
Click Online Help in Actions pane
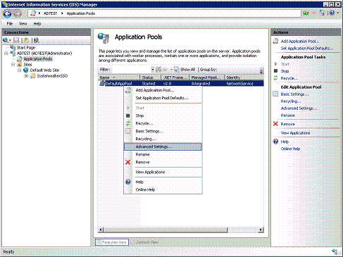coord(290,149)
